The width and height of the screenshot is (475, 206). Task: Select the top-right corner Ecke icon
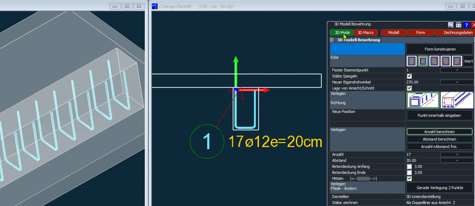434,61
